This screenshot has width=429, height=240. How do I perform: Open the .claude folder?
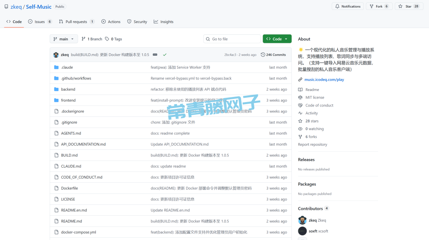[67, 68]
